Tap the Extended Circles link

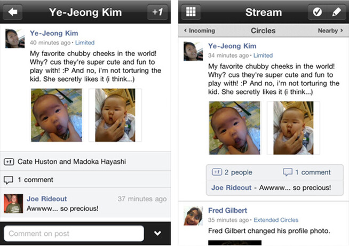tap(276, 220)
